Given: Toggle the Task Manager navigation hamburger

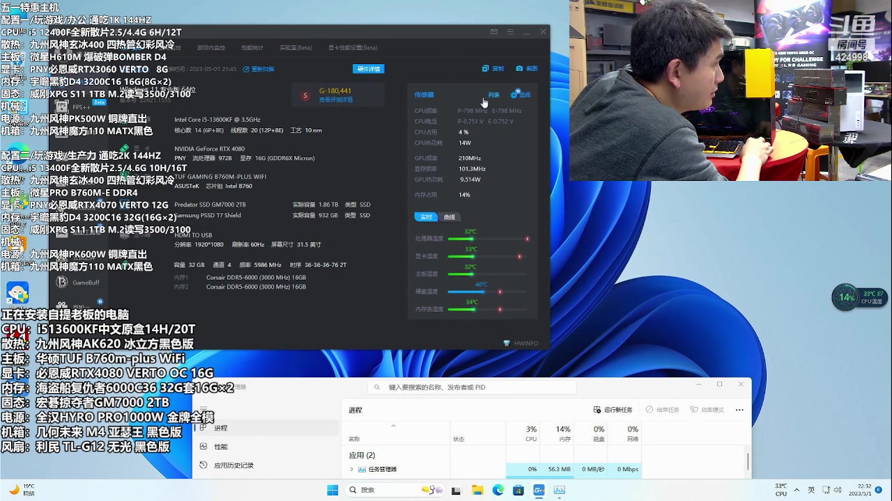Looking at the screenshot, I should [x=203, y=409].
